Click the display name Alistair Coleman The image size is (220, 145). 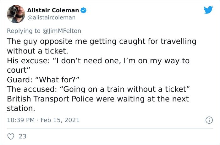pyautogui.click(x=53, y=10)
